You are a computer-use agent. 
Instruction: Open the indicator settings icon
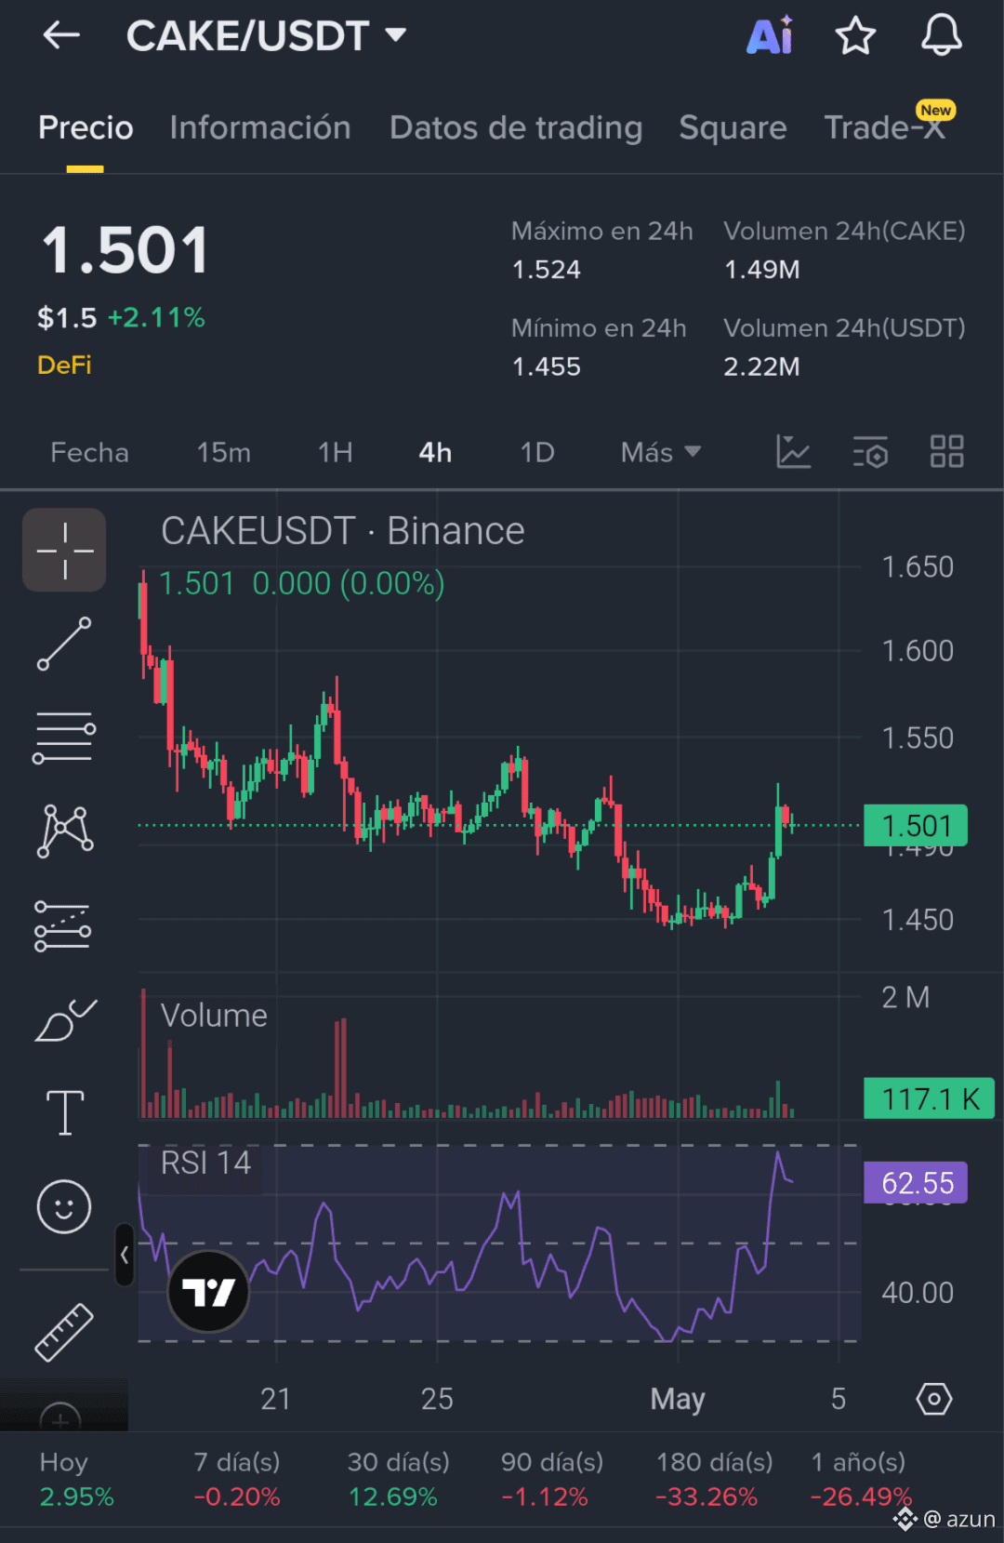click(870, 452)
